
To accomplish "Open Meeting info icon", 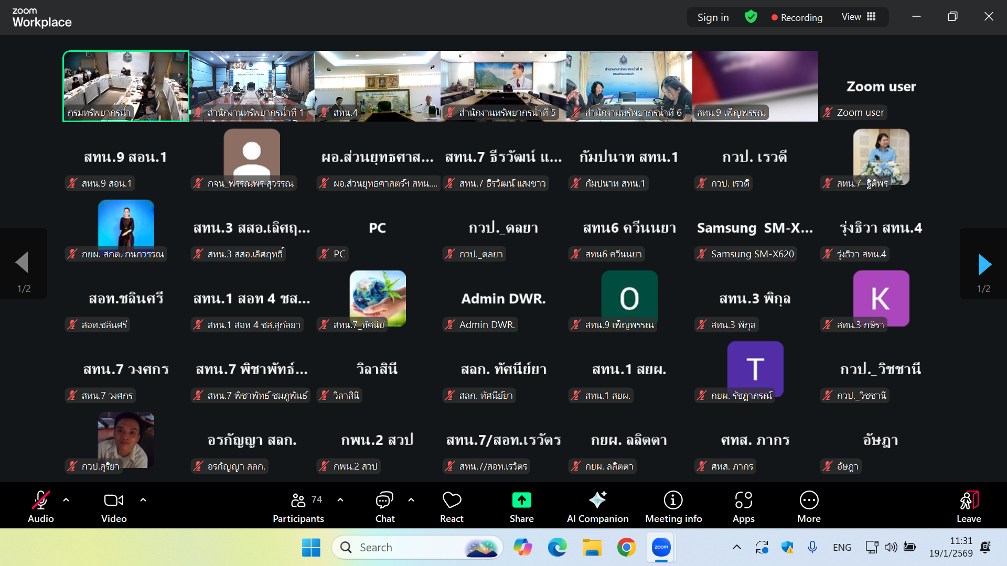I will (x=673, y=500).
